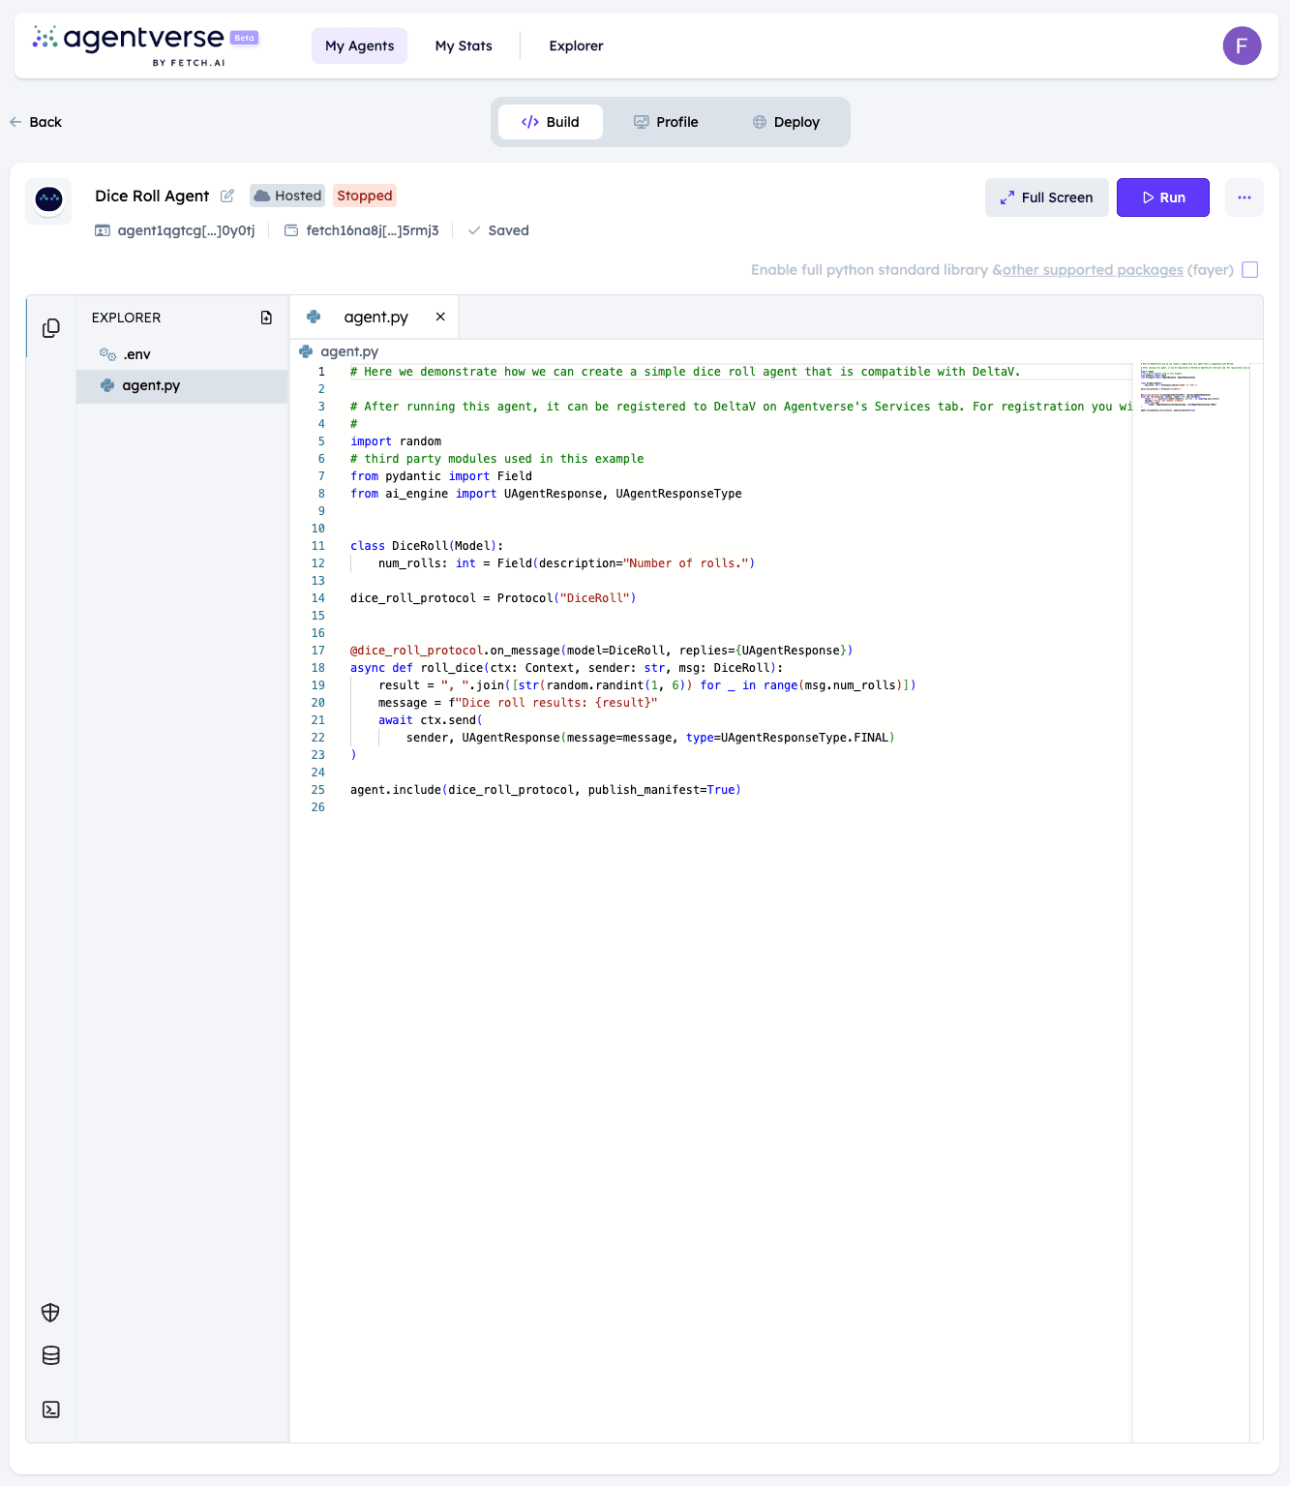Screen dimensions: 1290x1486
Task: Open the user profile avatar F
Action: point(1242,45)
